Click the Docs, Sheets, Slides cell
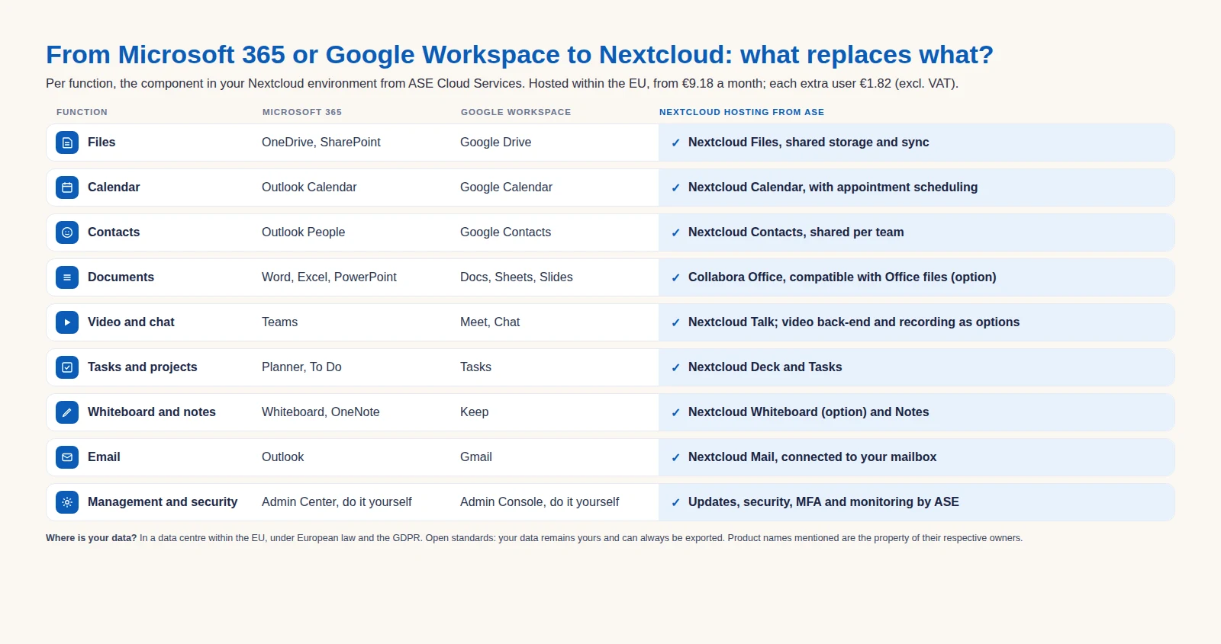This screenshot has width=1221, height=644. click(x=517, y=277)
